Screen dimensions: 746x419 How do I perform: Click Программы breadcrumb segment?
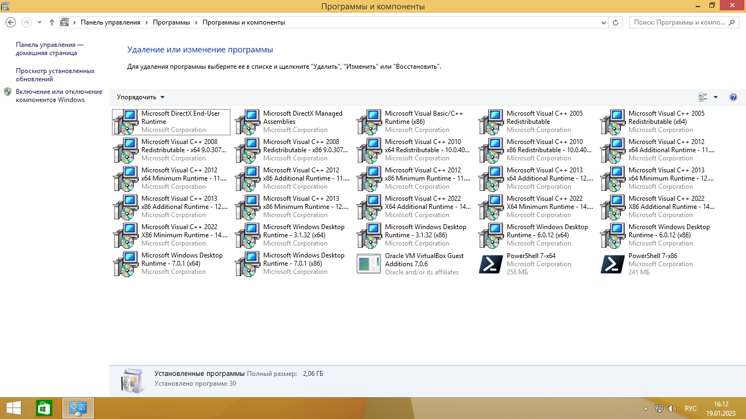pyautogui.click(x=171, y=22)
